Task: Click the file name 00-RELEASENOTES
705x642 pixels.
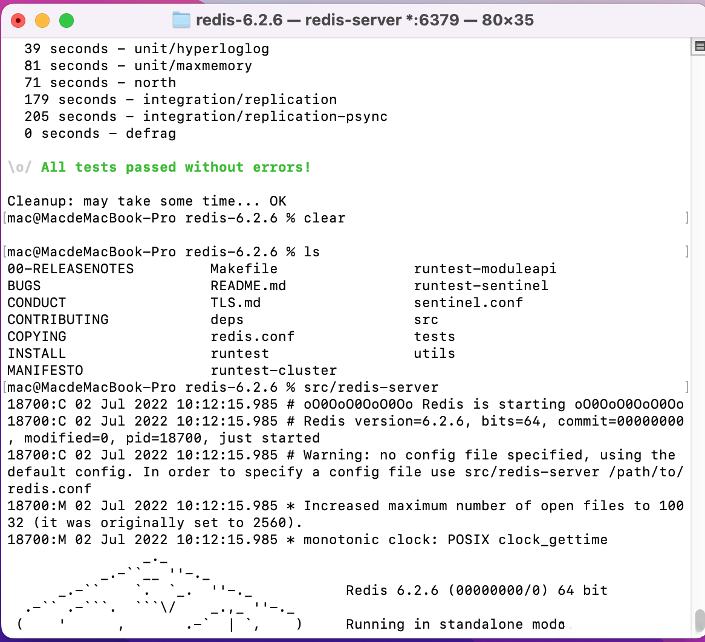Action: point(71,269)
